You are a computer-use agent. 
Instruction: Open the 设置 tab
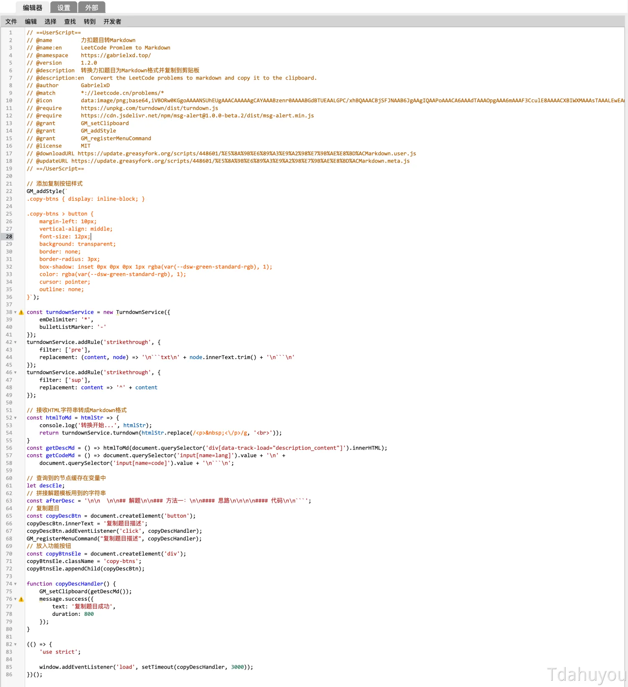(x=64, y=8)
